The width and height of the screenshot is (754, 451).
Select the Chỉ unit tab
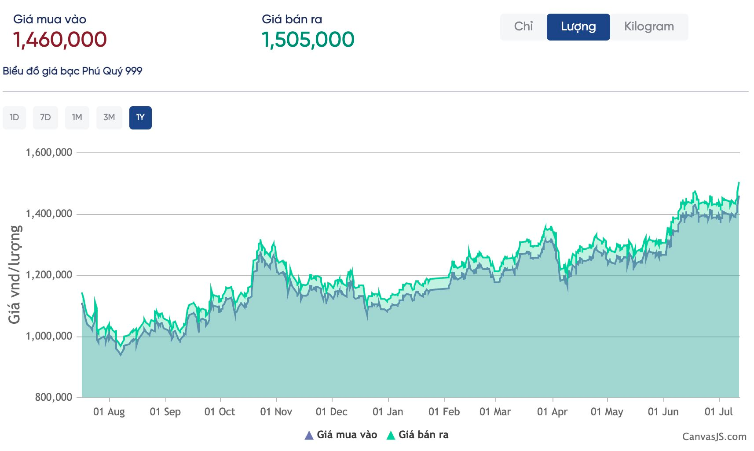[523, 27]
